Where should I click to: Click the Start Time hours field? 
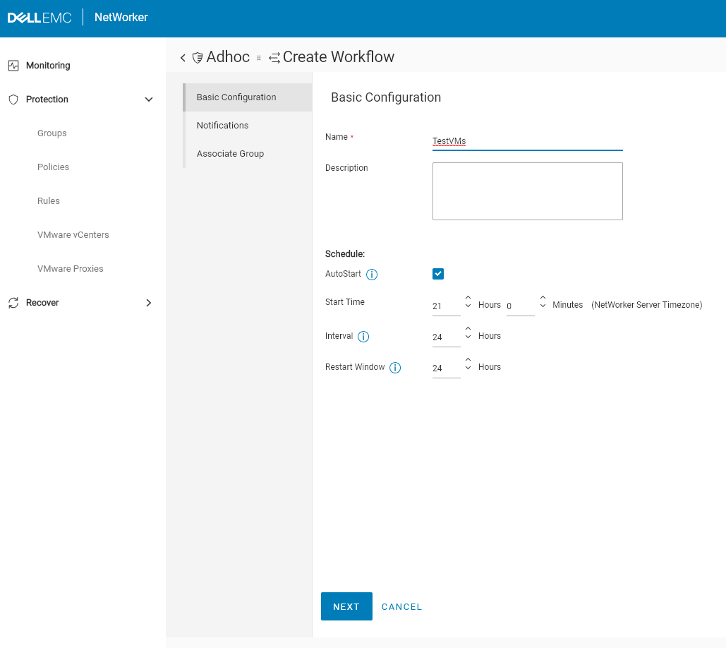pos(447,306)
